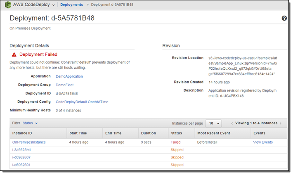
Task: Open CodeDeployDefault.OneAtATime config link
Action: click(x=82, y=102)
